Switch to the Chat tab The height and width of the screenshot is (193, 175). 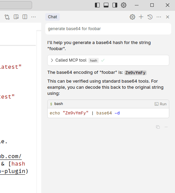click(x=52, y=17)
